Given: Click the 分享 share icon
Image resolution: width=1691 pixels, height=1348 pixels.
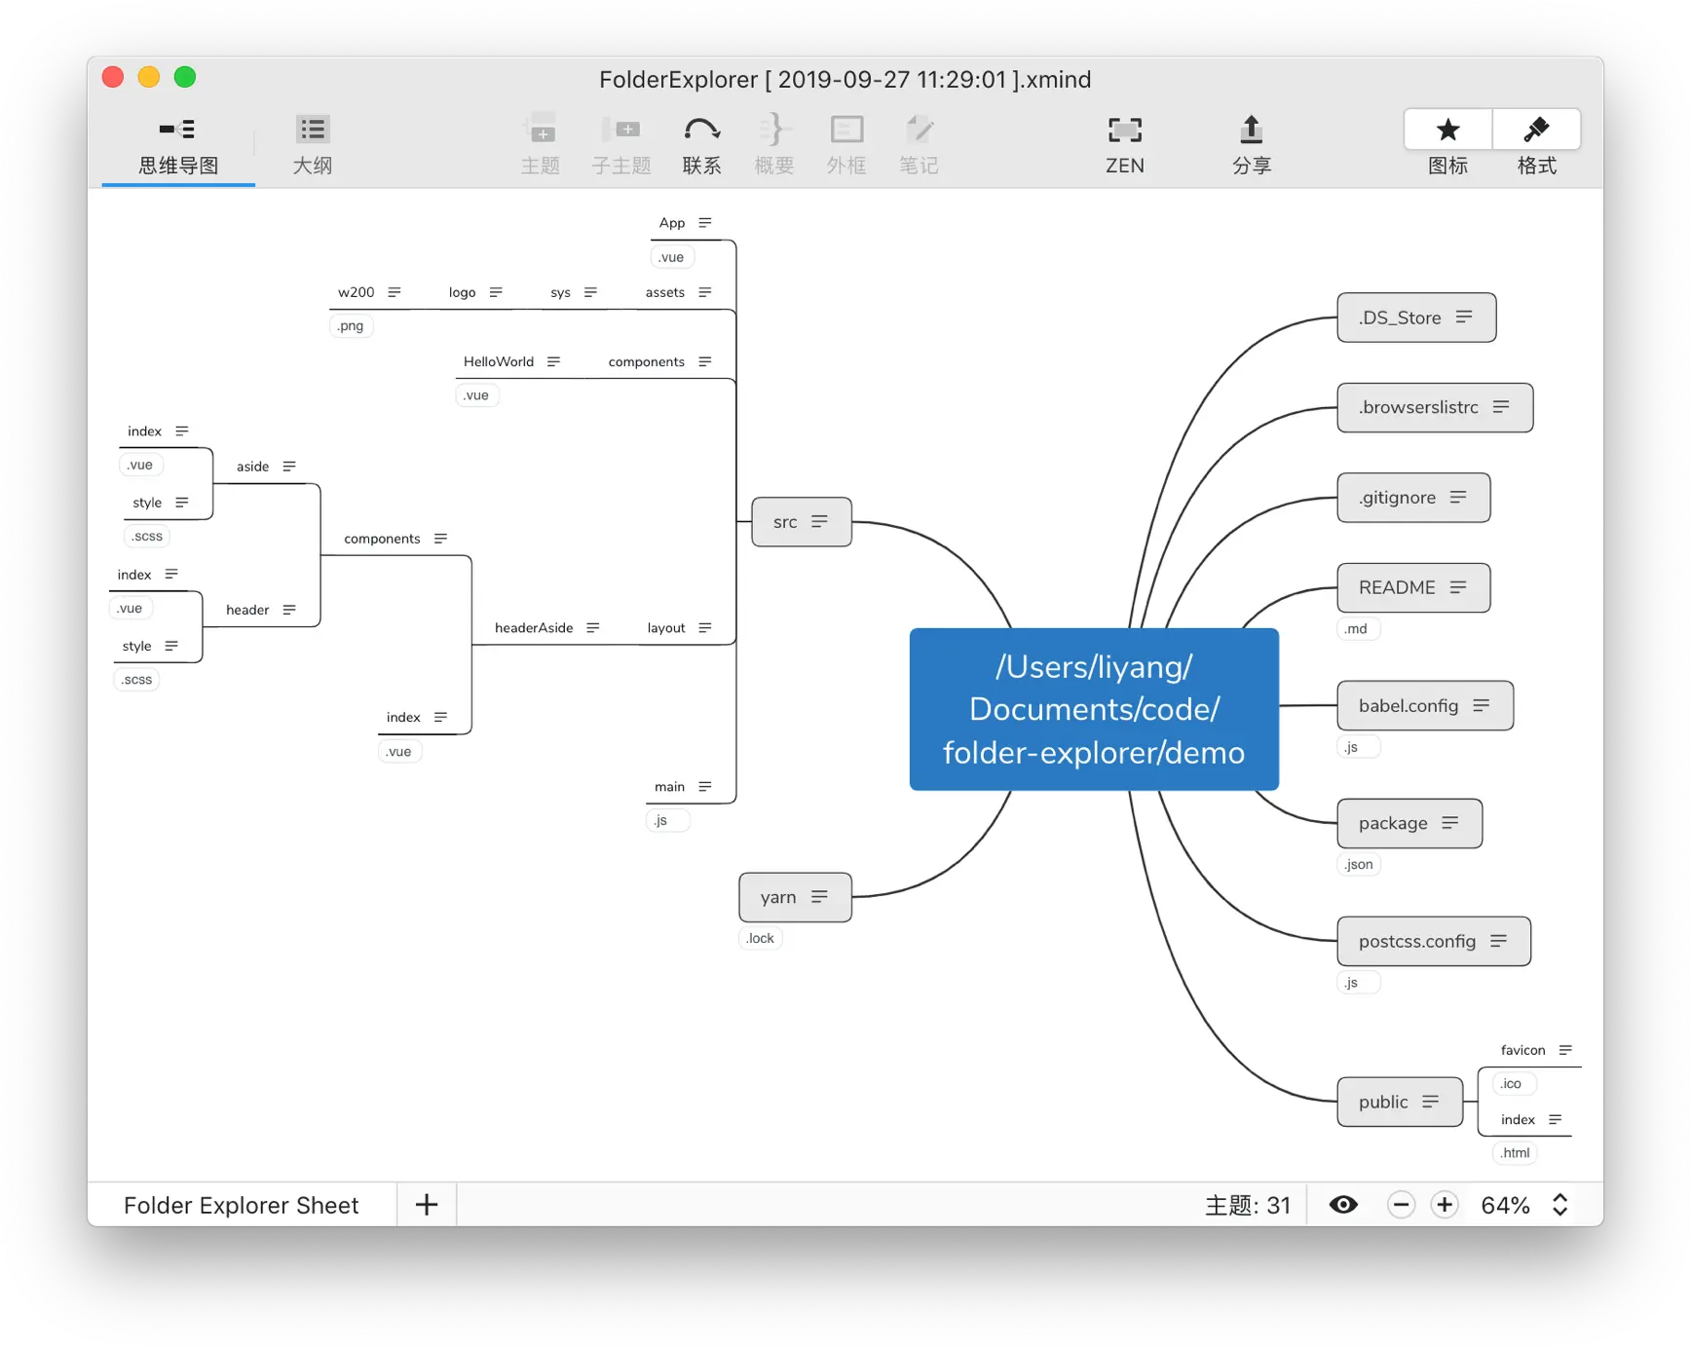Looking at the screenshot, I should 1251,130.
